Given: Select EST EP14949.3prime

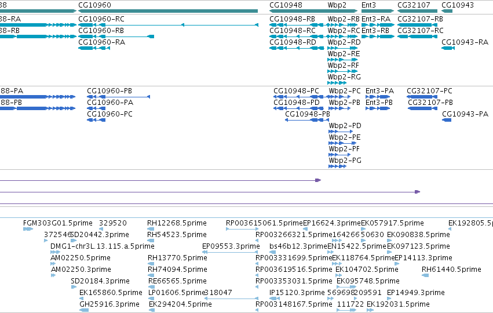Looking at the screenshot, I should [x=415, y=293].
